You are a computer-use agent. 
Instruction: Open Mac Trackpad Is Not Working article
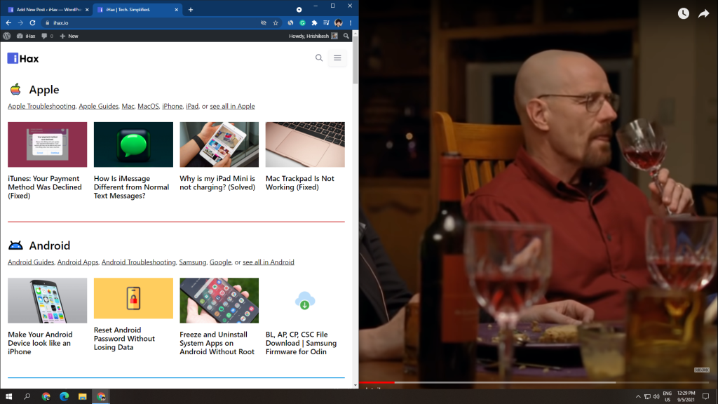tap(300, 183)
